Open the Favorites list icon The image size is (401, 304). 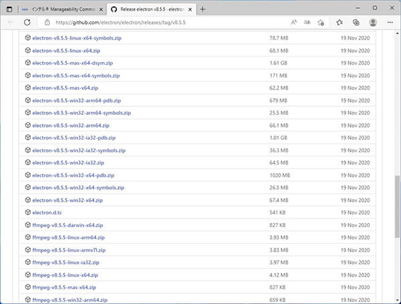[340, 23]
